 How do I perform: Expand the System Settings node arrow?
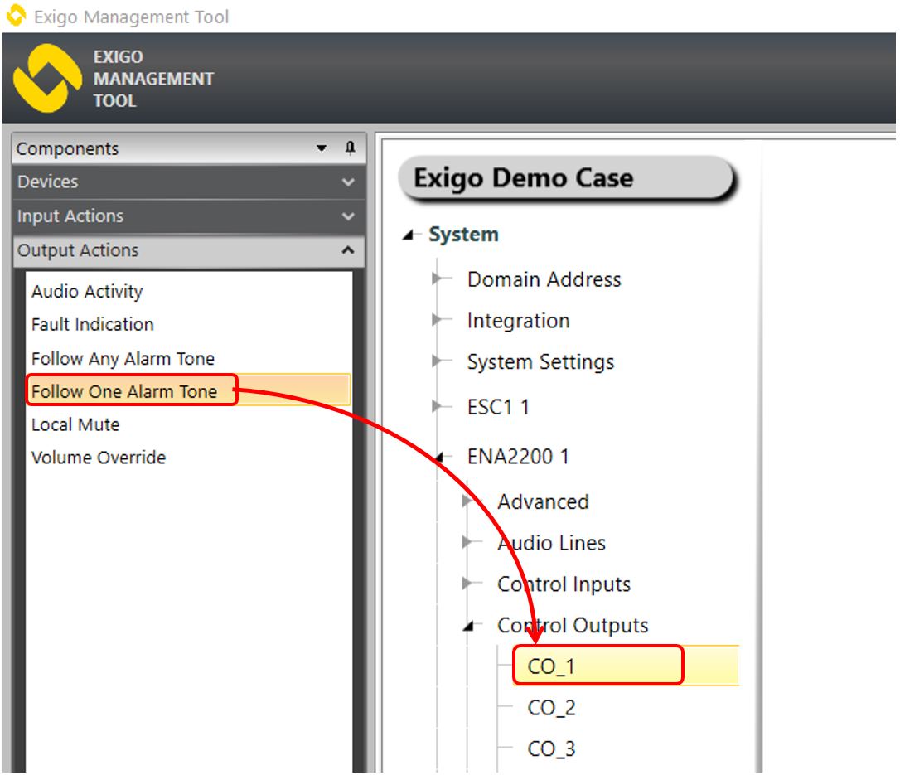coord(438,361)
